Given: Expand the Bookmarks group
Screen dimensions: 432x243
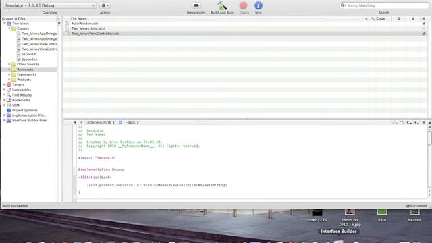Looking at the screenshot, I should tap(5, 100).
